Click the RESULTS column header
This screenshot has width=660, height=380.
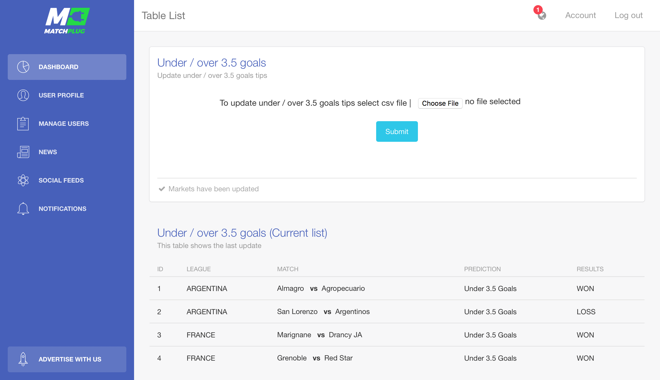point(590,269)
